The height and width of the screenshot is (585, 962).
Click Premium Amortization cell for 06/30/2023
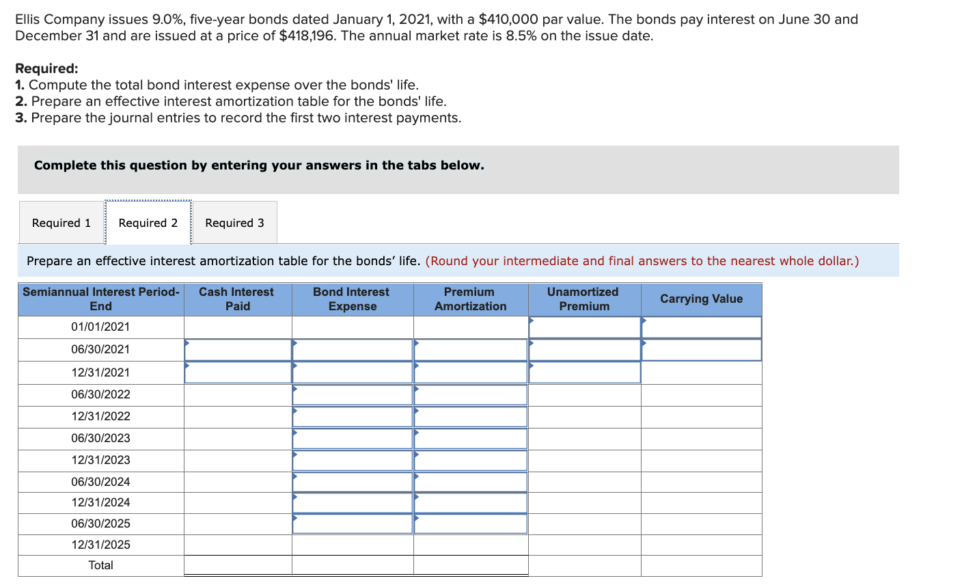471,439
